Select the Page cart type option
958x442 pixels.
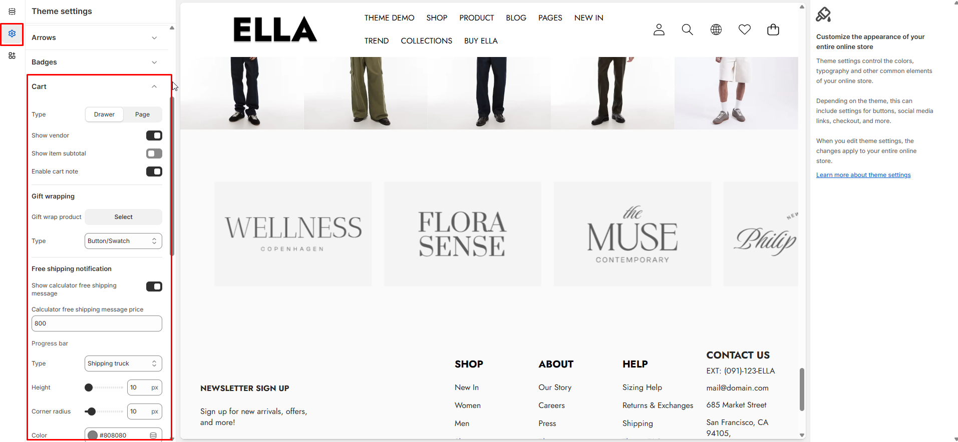click(x=142, y=114)
